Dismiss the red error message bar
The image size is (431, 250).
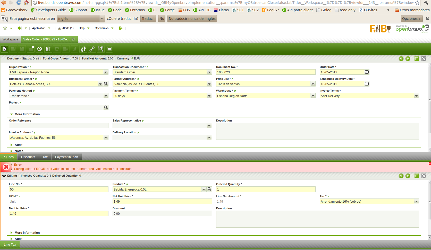pos(429,164)
